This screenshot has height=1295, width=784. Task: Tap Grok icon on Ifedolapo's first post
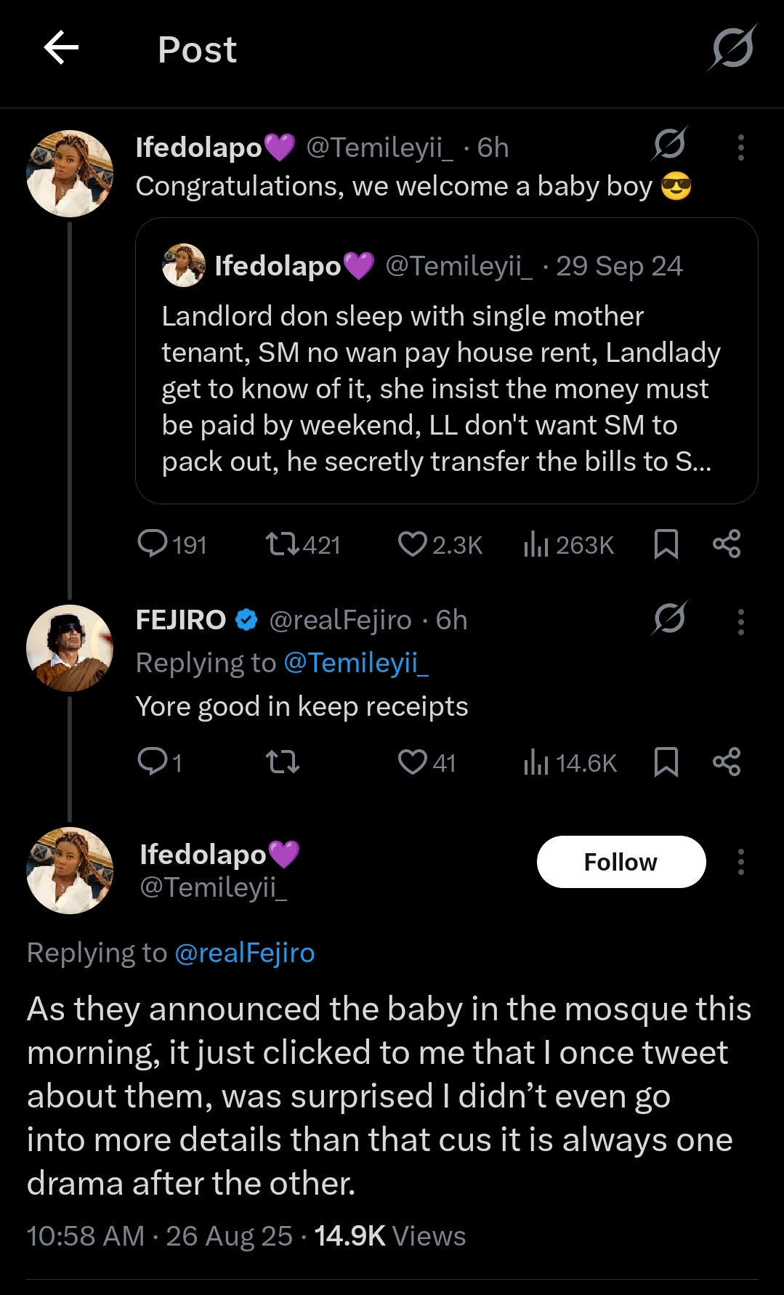click(669, 144)
